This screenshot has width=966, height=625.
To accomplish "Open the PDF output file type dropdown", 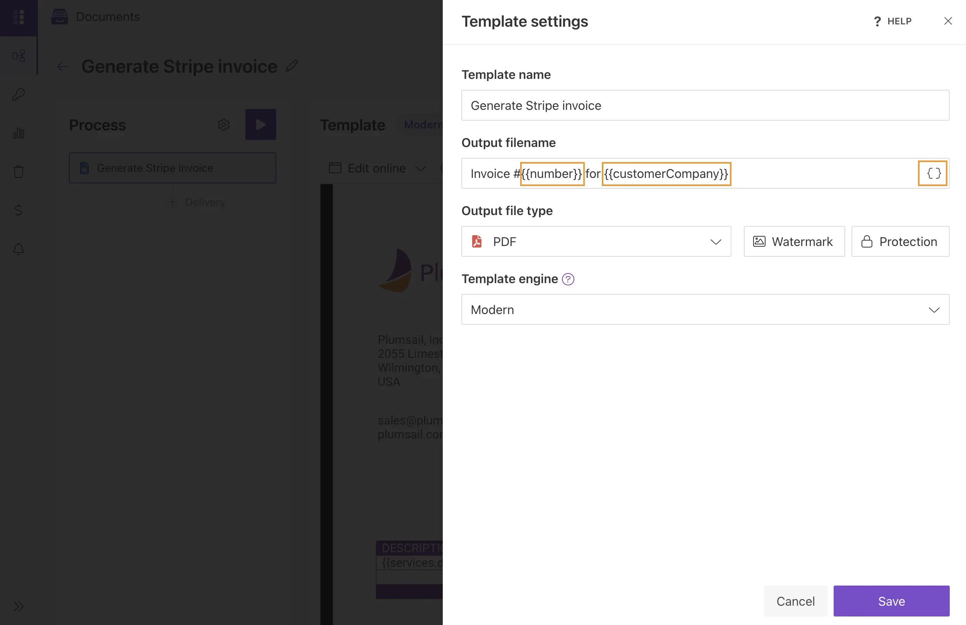I will coord(596,242).
